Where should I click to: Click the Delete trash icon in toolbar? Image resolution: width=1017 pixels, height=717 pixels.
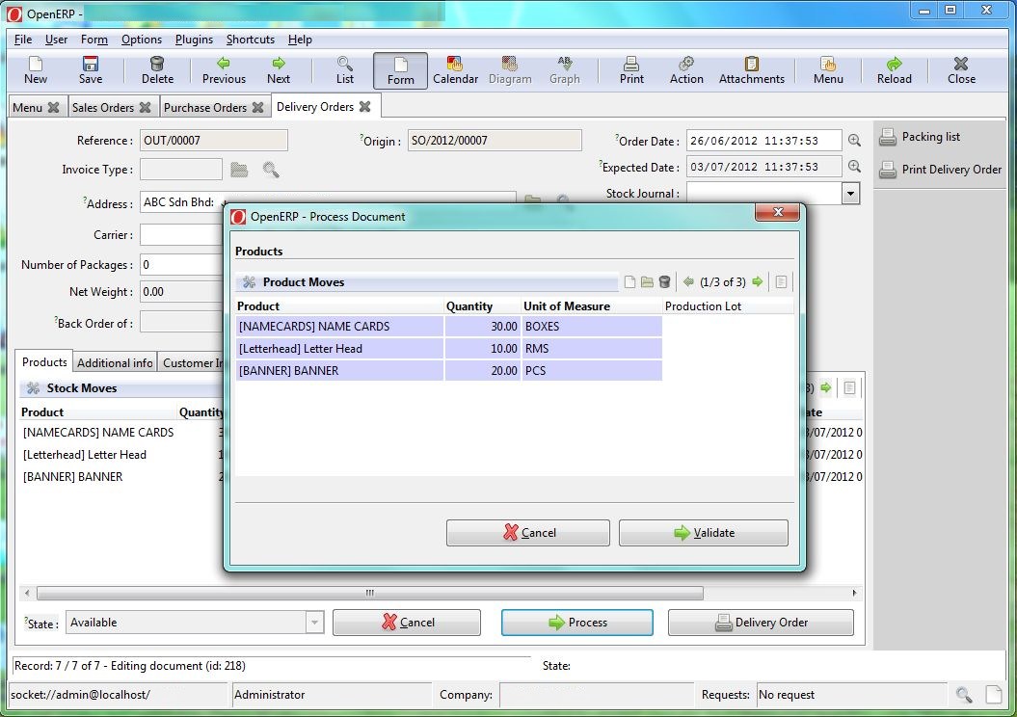click(157, 64)
